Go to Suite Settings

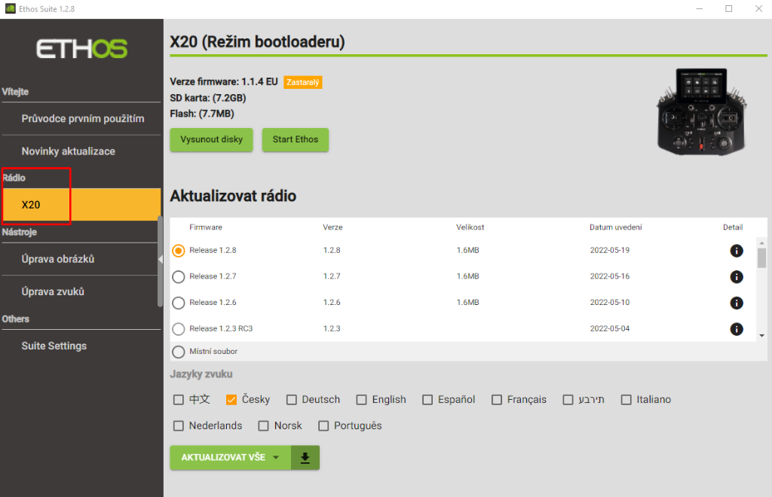54,346
